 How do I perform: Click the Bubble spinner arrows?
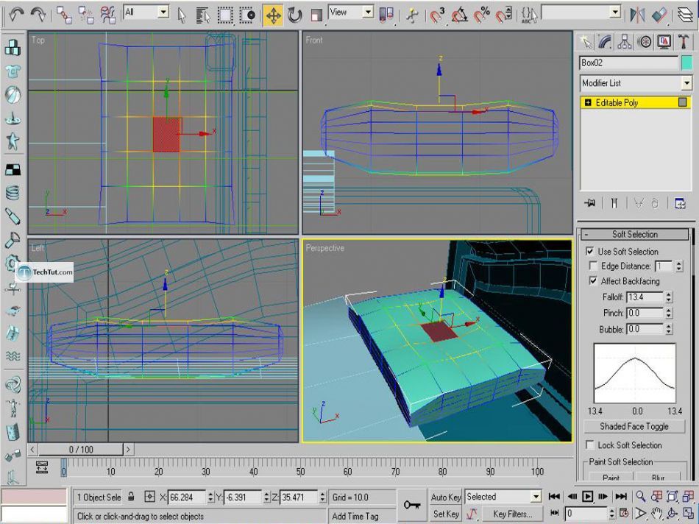pos(669,329)
